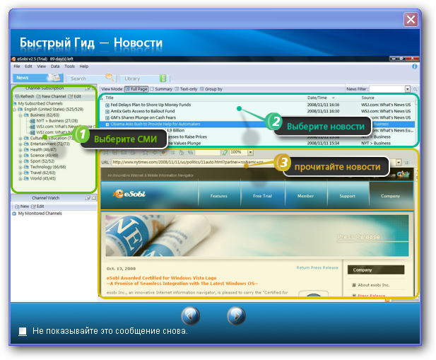The height and width of the screenshot is (360, 436).
Task: Open 'GM's Shares Plunge on Cash Fears'
Action: tap(143, 117)
